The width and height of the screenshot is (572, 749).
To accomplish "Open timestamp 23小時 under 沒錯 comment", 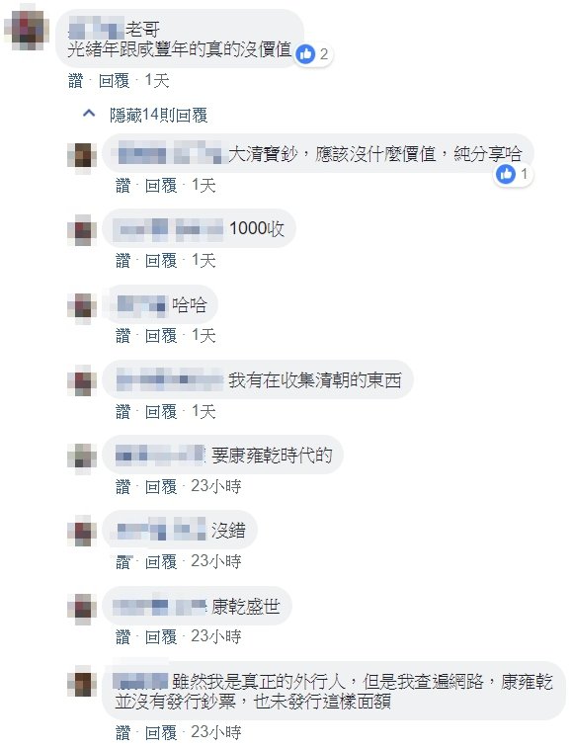I will (216, 561).
